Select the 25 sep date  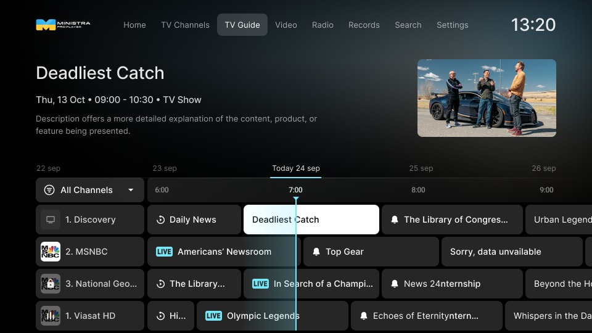[x=421, y=168]
